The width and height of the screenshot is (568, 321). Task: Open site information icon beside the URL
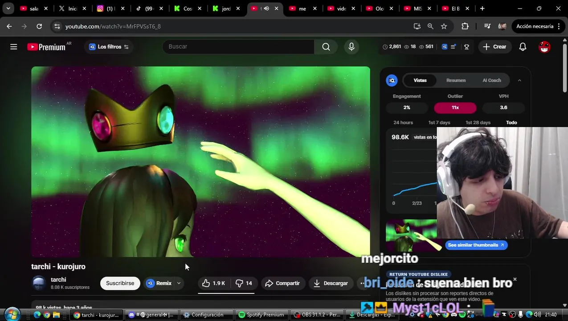click(x=57, y=26)
